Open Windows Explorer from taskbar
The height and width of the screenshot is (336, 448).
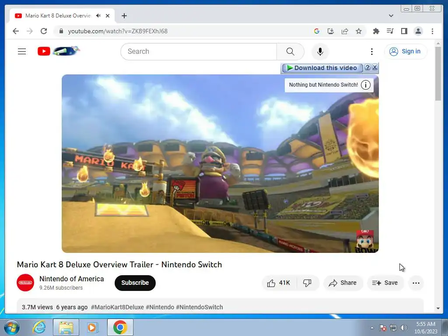66,327
